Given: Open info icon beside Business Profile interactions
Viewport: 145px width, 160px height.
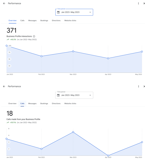Looking at the screenshot, I should [x=34, y=36].
